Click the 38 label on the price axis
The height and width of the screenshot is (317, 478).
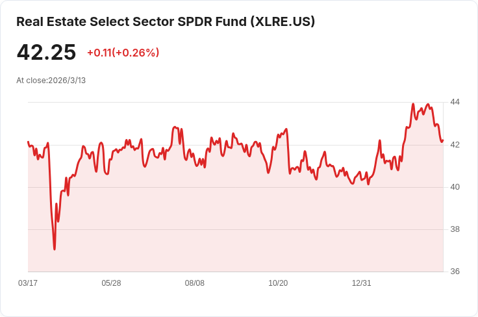click(455, 229)
